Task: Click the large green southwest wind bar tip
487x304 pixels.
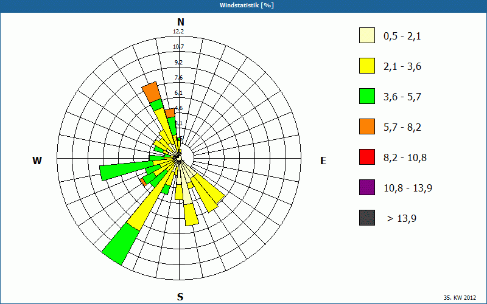Action: pos(121,244)
